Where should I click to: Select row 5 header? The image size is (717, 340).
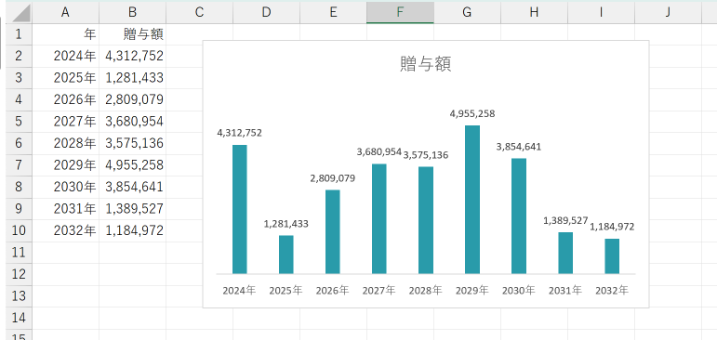pyautogui.click(x=20, y=122)
